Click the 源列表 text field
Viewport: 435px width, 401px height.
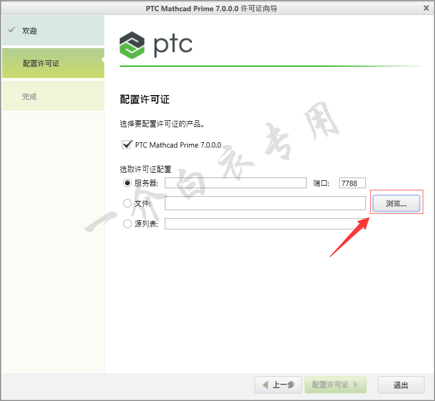[265, 224]
